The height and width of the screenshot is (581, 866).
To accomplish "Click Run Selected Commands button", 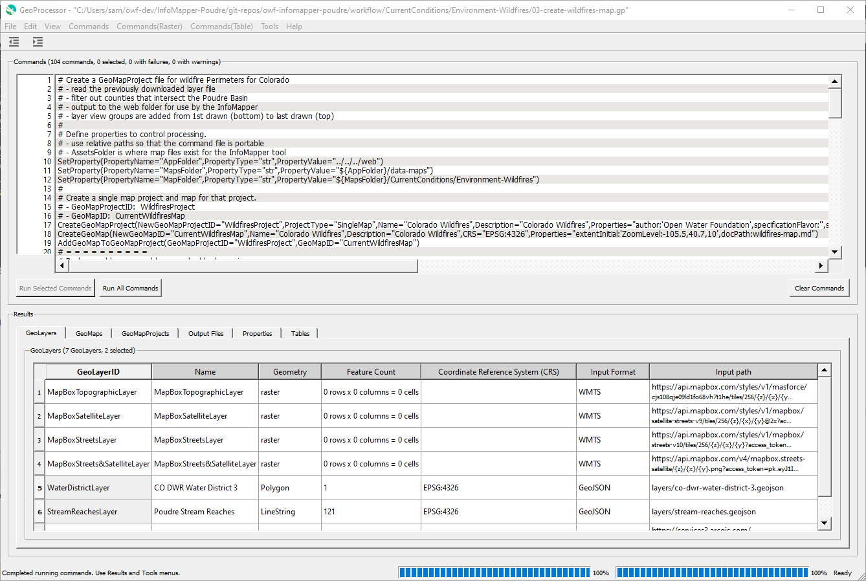I will [56, 288].
